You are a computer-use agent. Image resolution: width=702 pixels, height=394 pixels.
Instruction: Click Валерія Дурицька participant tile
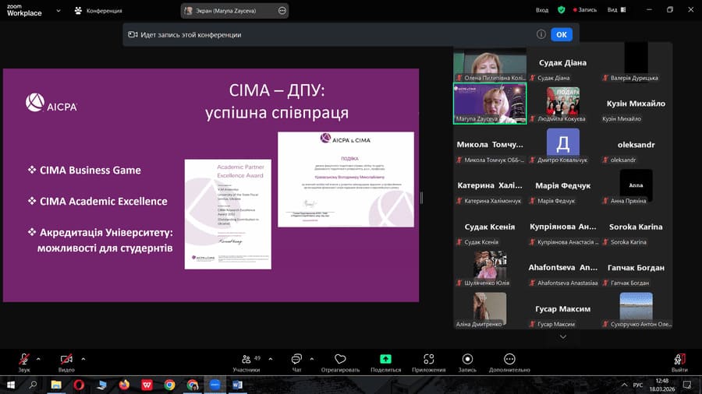point(636,62)
